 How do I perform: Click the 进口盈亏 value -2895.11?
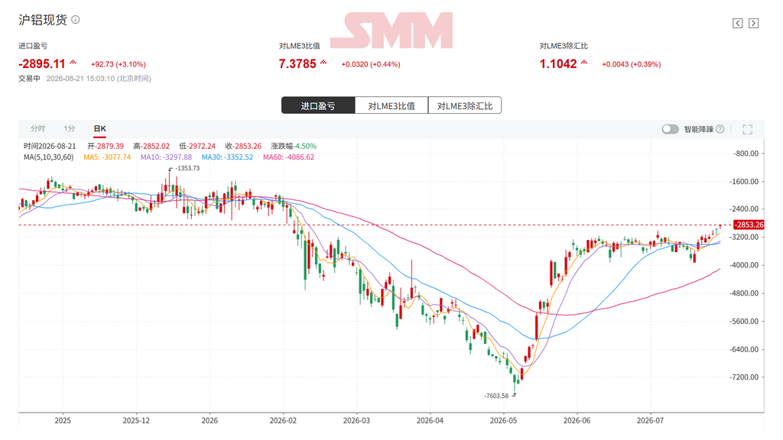coord(42,64)
